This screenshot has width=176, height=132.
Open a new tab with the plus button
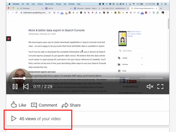tap(161, 9)
